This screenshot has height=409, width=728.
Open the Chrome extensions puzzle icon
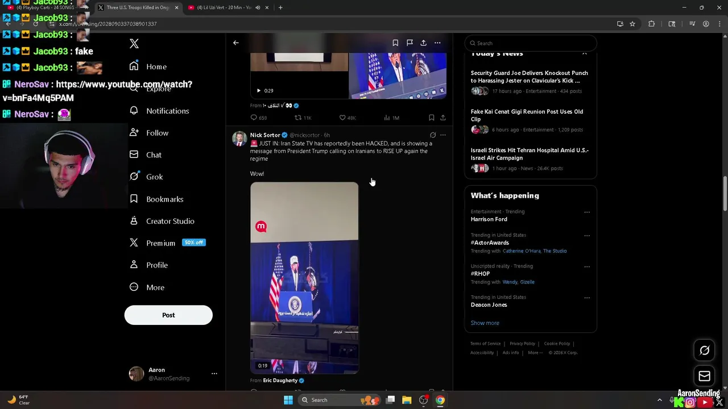(651, 24)
